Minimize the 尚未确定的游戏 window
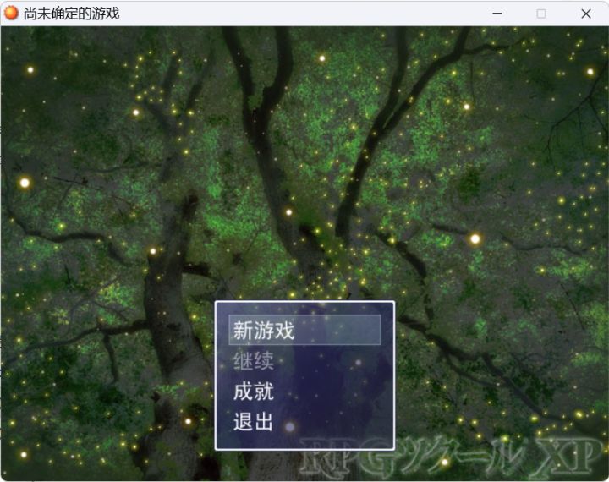Screen dimensions: 609x482 click(x=497, y=14)
